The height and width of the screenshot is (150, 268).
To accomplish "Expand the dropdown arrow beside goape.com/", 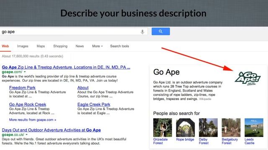I will (25, 72).
